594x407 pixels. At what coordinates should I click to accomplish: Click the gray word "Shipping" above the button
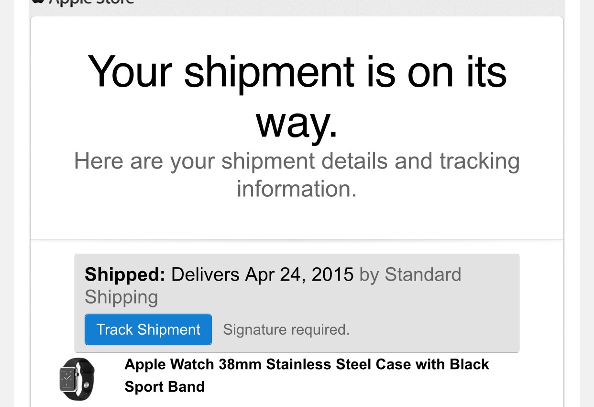coord(121,298)
